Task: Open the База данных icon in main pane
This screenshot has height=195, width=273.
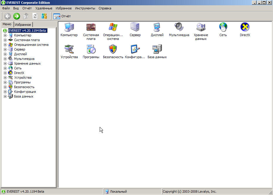Action: pyautogui.click(x=157, y=49)
